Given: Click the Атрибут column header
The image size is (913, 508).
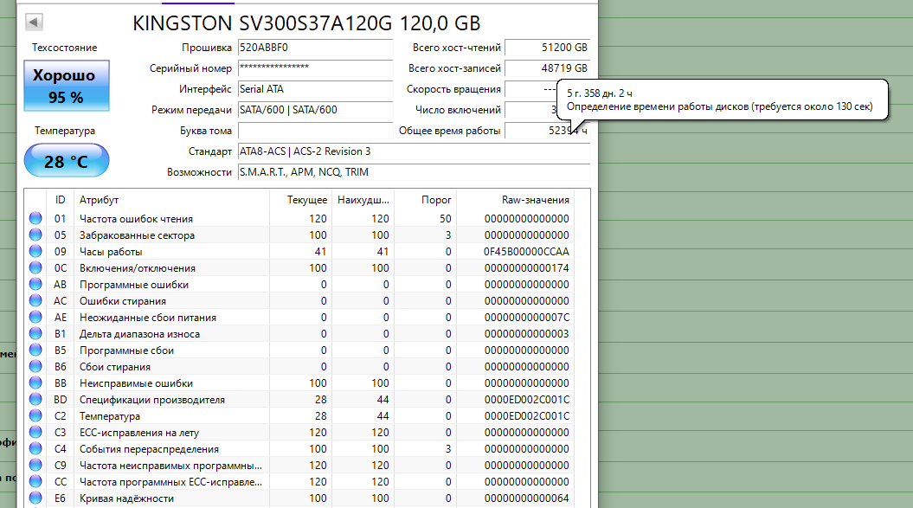Looking at the screenshot, I should pyautogui.click(x=99, y=200).
